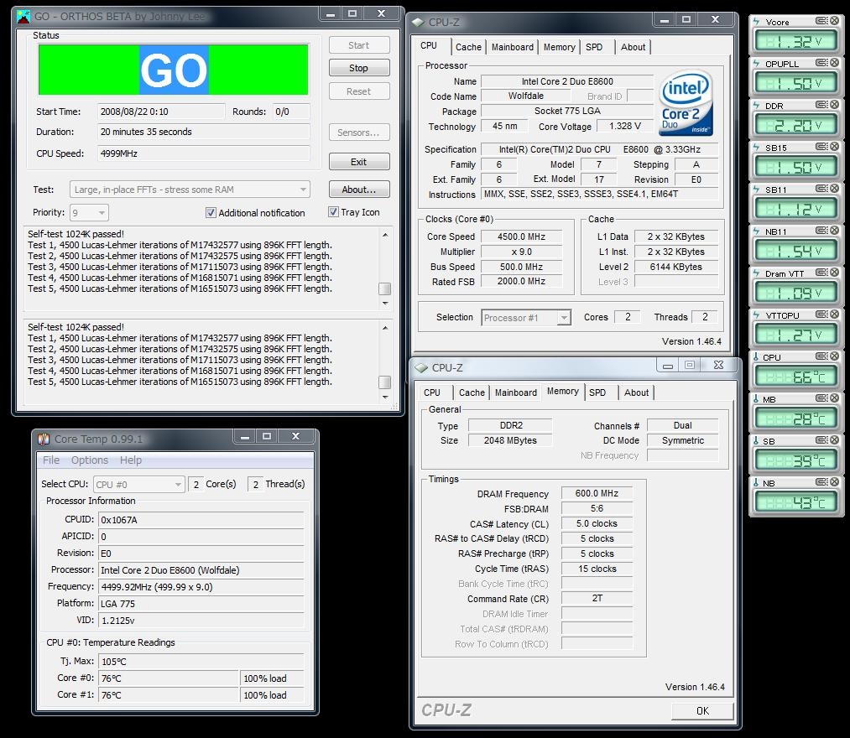The width and height of the screenshot is (850, 738).
Task: Open the Options menu in Core Temp
Action: (90, 460)
